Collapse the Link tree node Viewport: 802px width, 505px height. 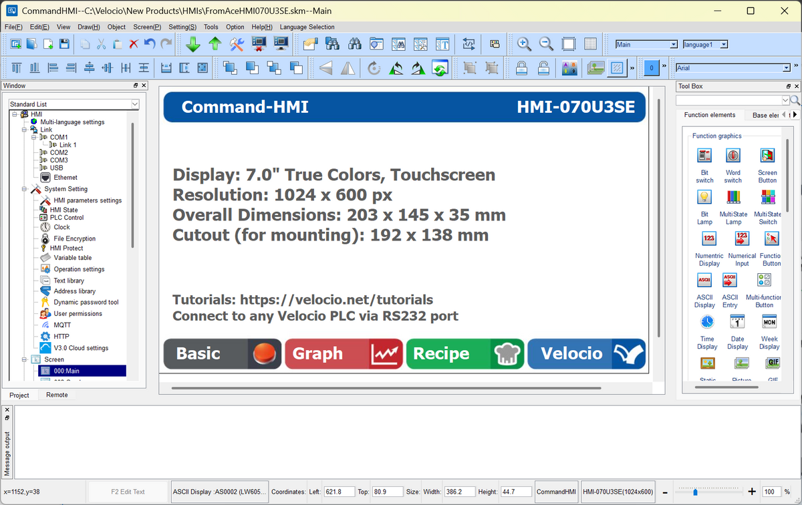click(24, 130)
